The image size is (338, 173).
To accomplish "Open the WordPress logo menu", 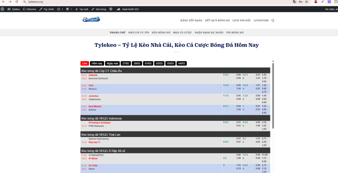I will click(2, 9).
